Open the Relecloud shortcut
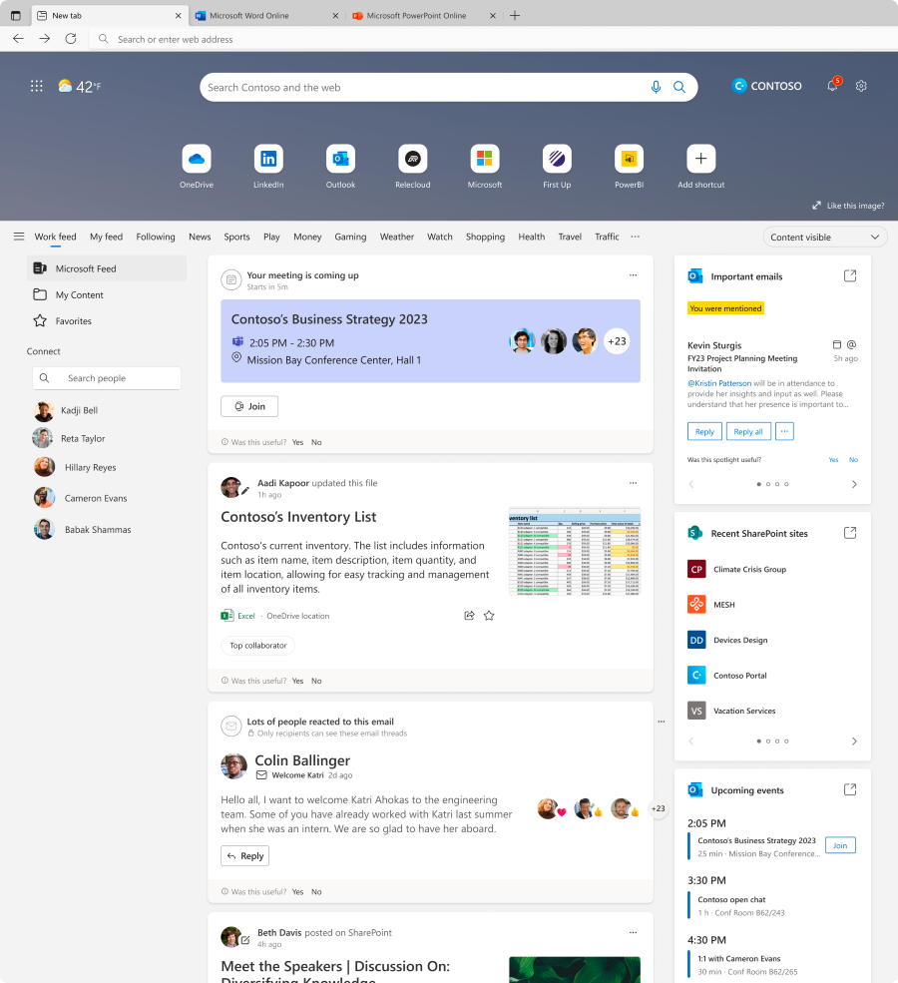The image size is (898, 983). [412, 160]
